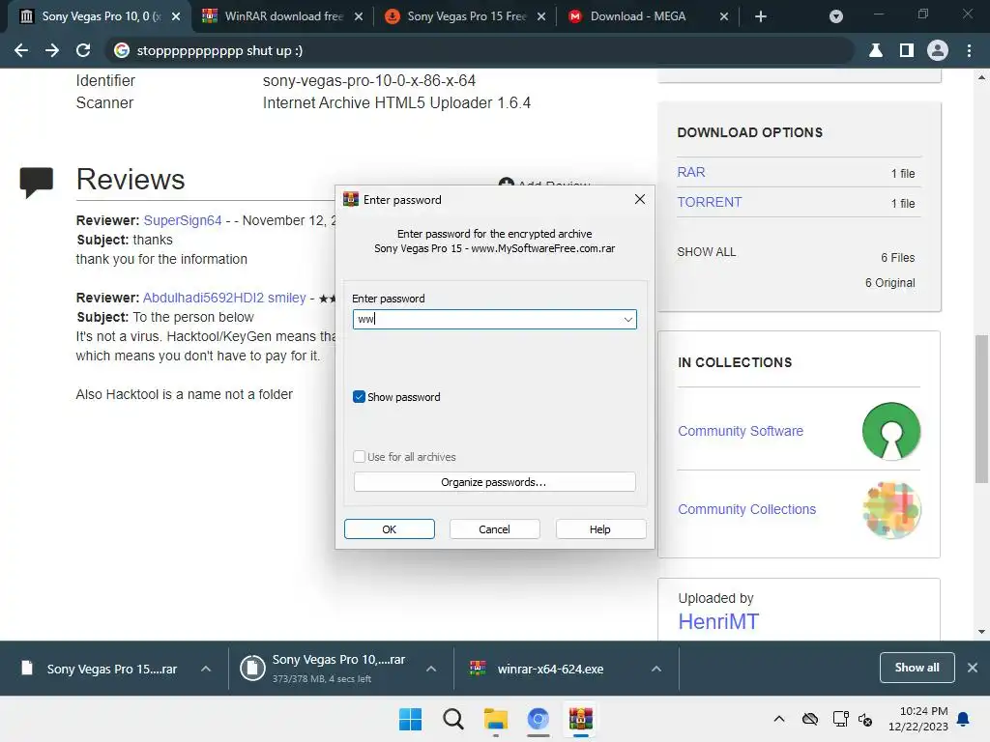Expand options for Sony Vegas Pro 10 download

coord(431,669)
